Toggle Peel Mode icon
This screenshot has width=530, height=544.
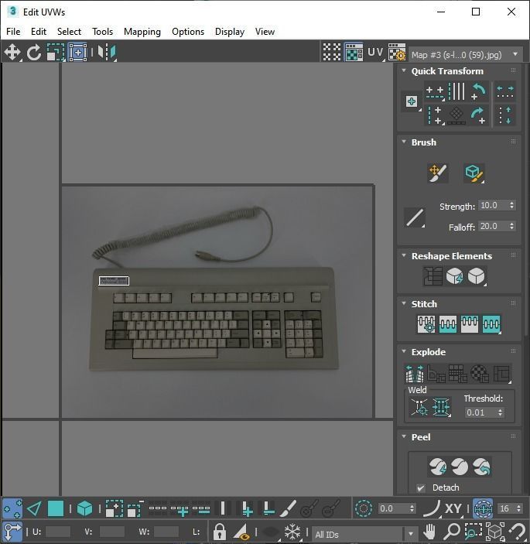(460, 467)
